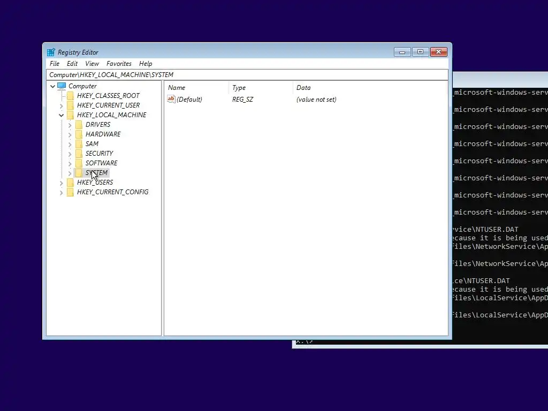
Task: Click the SOFTWARE folder icon
Action: 79,163
